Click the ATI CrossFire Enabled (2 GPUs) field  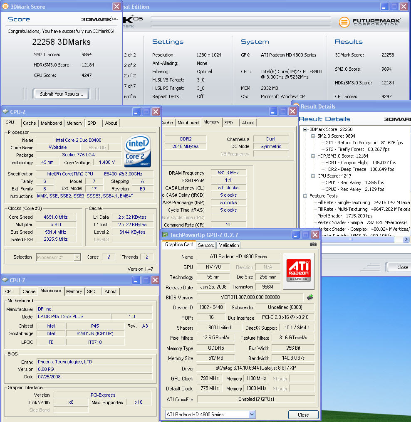pos(256,399)
